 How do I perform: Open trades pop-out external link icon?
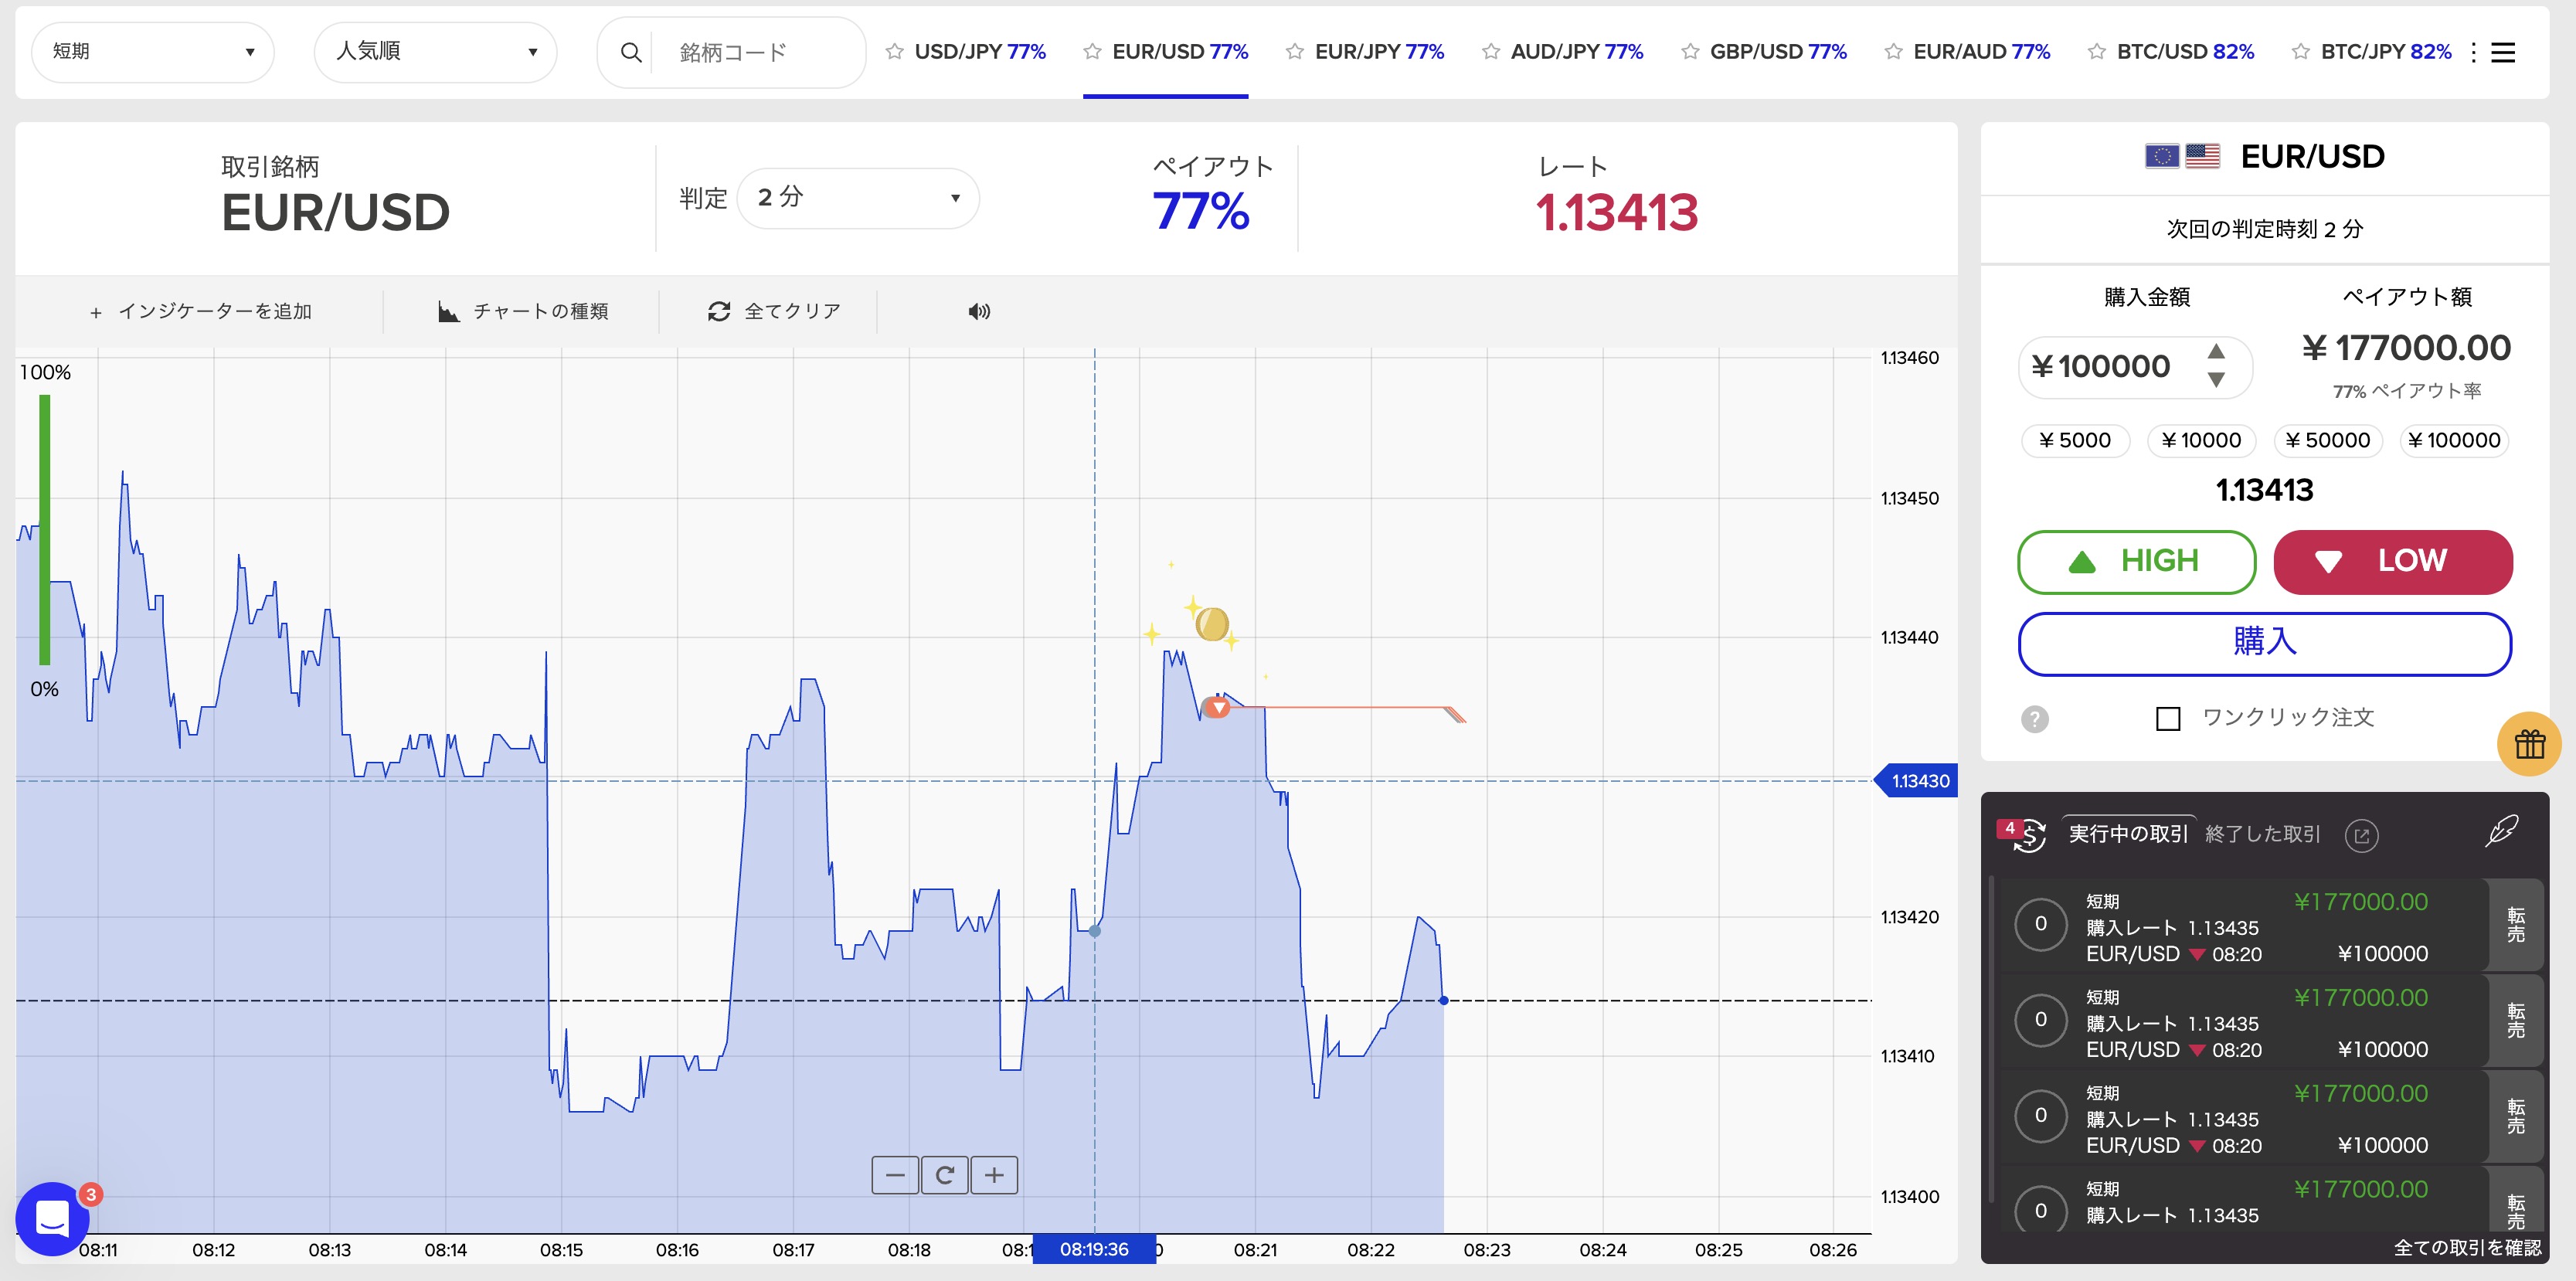click(x=2362, y=836)
